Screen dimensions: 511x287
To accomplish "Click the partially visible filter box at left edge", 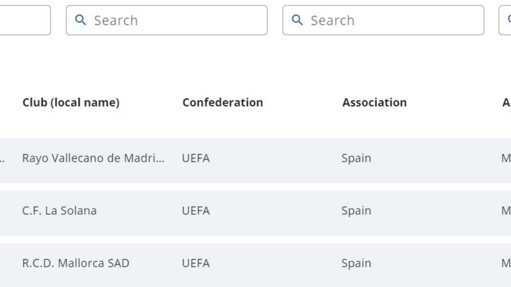I will pos(25,20).
